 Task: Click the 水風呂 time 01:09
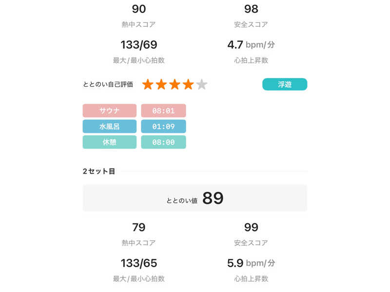click(163, 127)
